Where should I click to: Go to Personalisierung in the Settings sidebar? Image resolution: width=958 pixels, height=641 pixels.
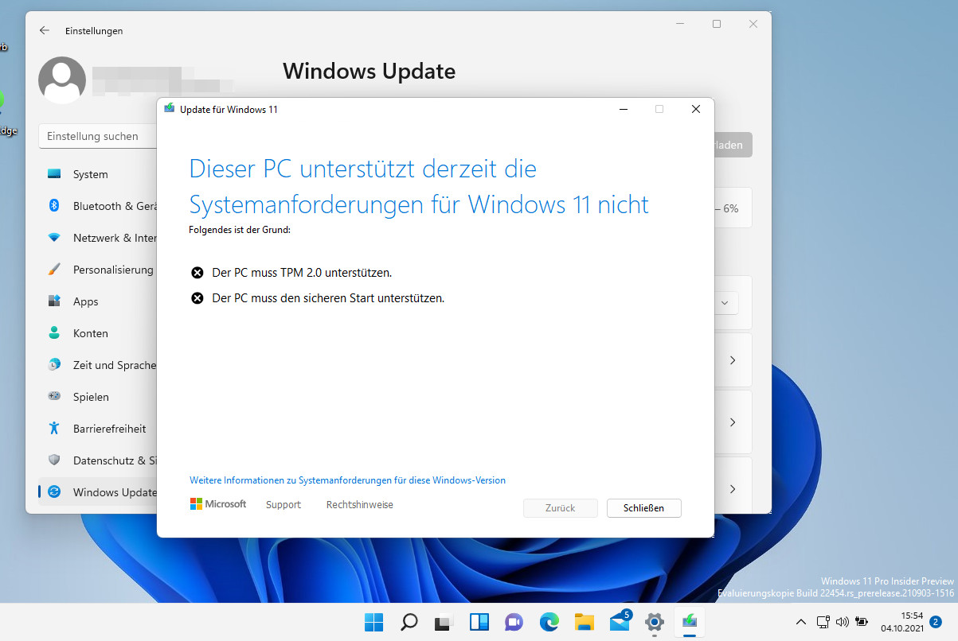97,270
